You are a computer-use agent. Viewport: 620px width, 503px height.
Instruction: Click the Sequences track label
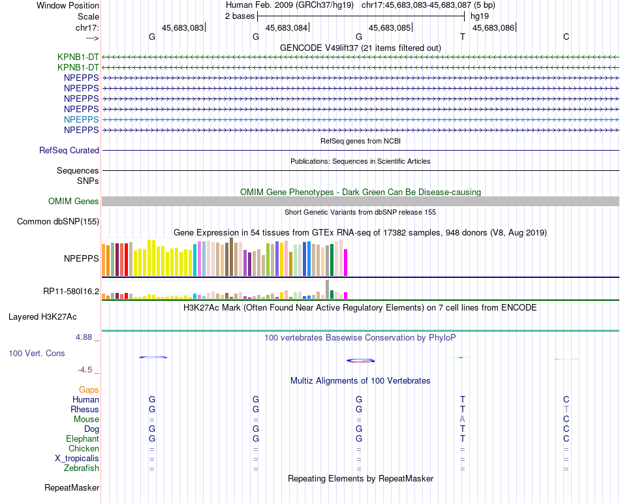point(78,171)
